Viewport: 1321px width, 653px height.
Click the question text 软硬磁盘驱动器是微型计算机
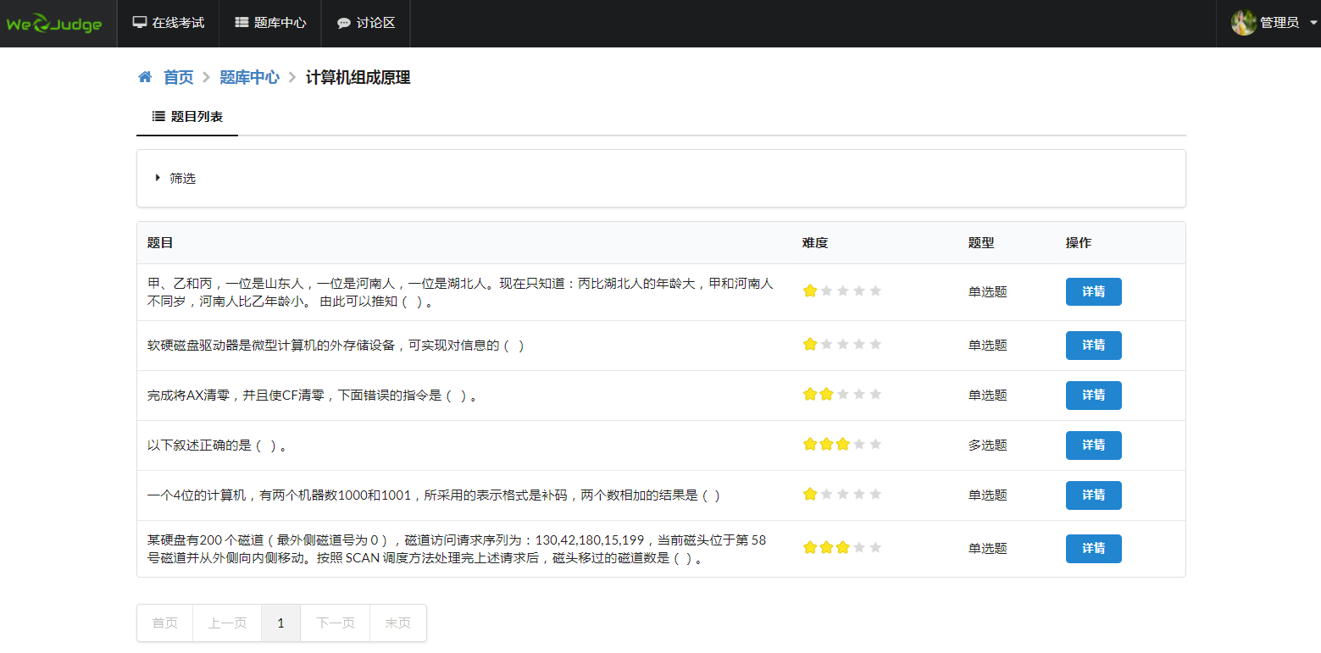coord(336,346)
